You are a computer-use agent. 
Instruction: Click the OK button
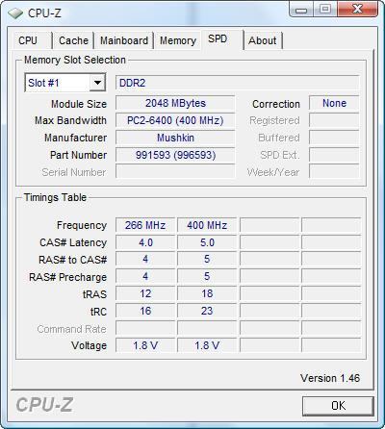pos(338,406)
